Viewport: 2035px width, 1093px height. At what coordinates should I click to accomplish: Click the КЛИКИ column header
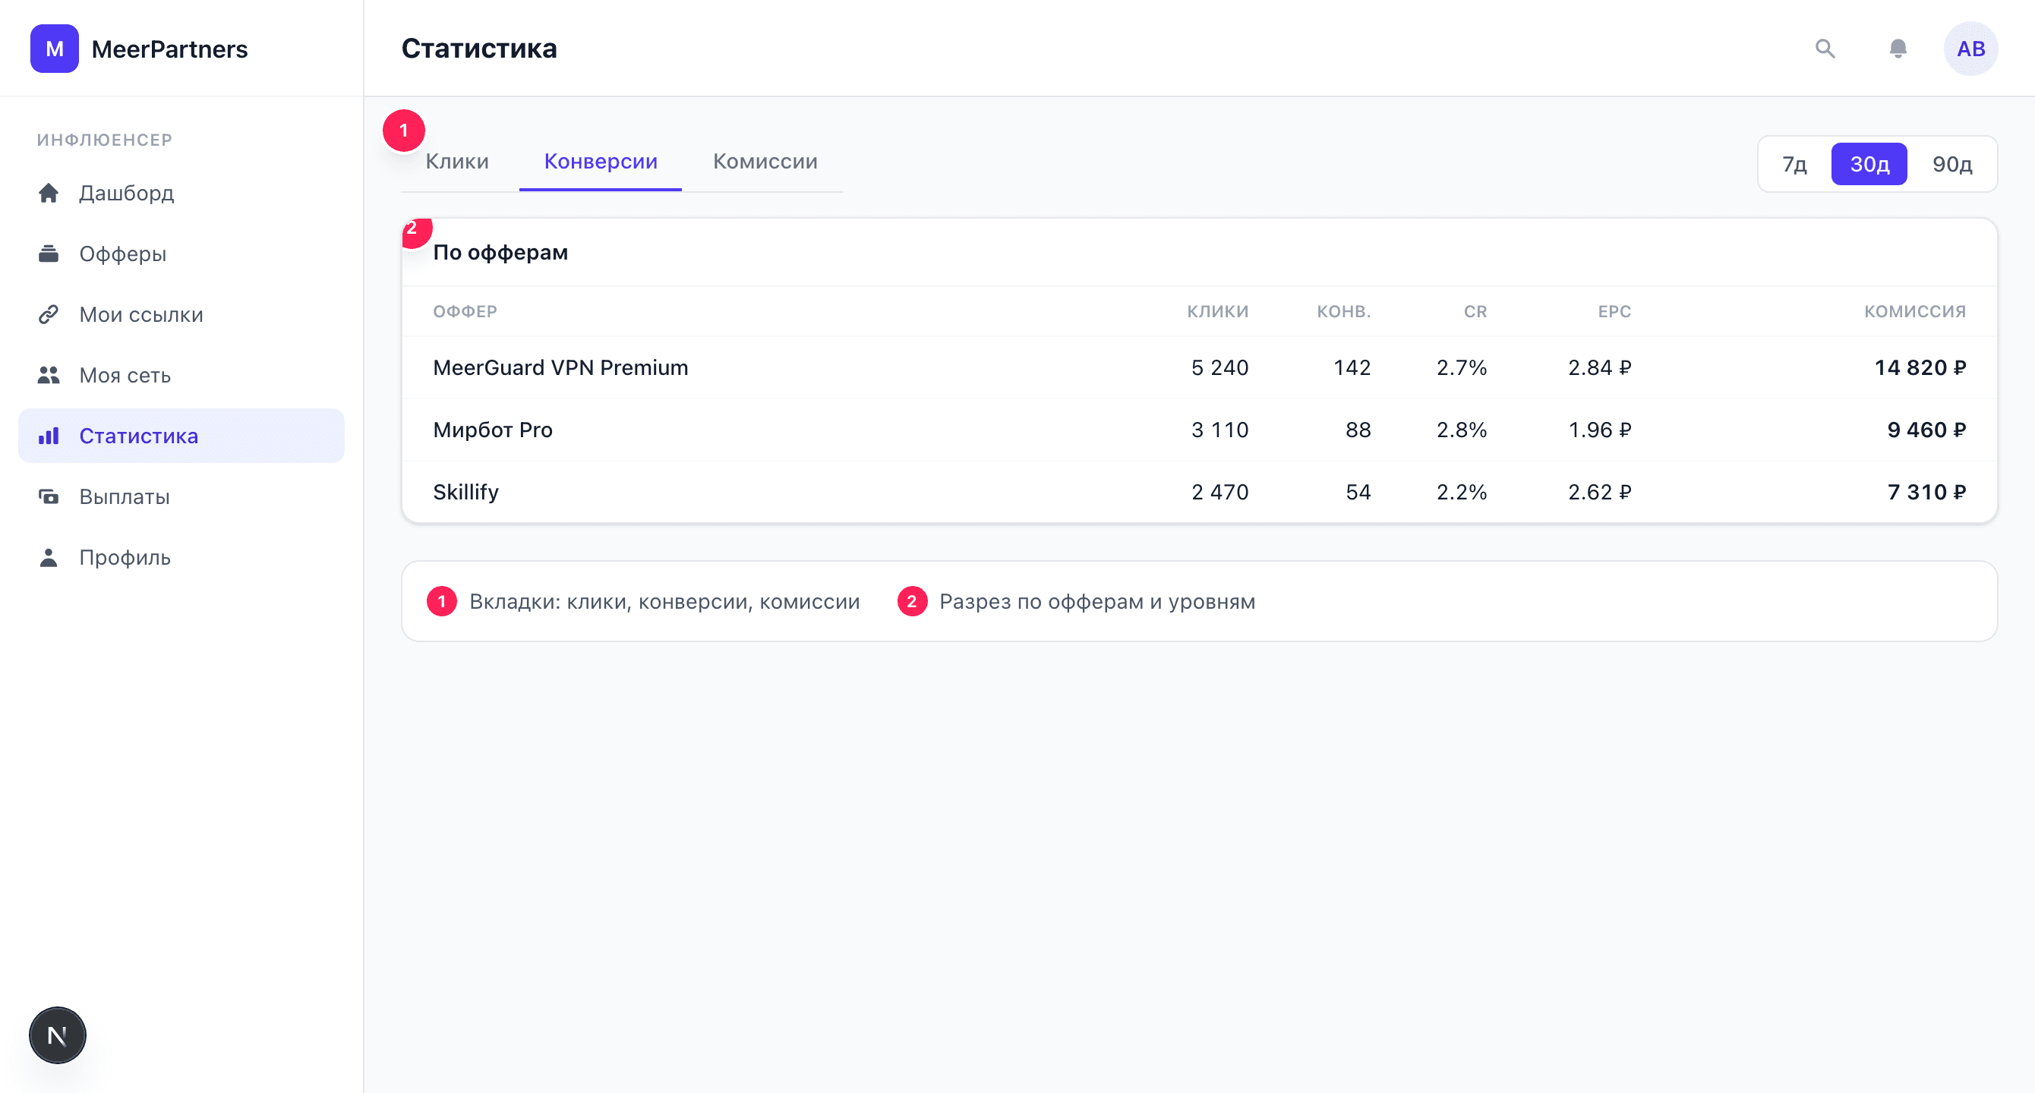point(1217,311)
